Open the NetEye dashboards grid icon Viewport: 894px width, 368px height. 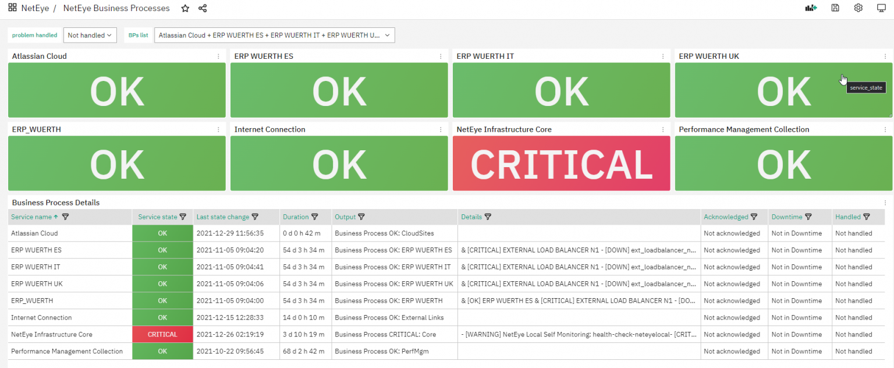click(12, 8)
